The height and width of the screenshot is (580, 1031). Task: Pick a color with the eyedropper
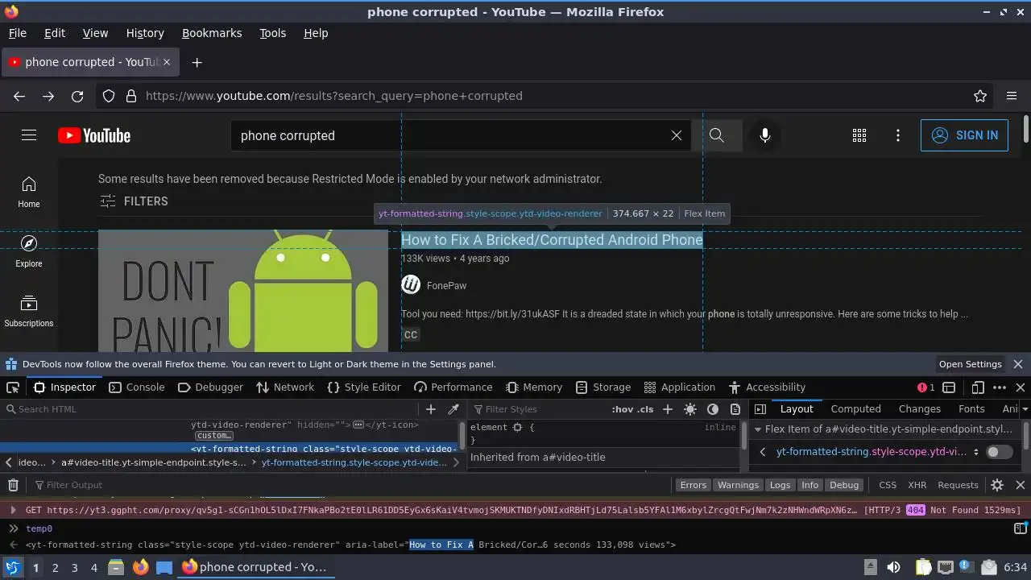coord(453,409)
